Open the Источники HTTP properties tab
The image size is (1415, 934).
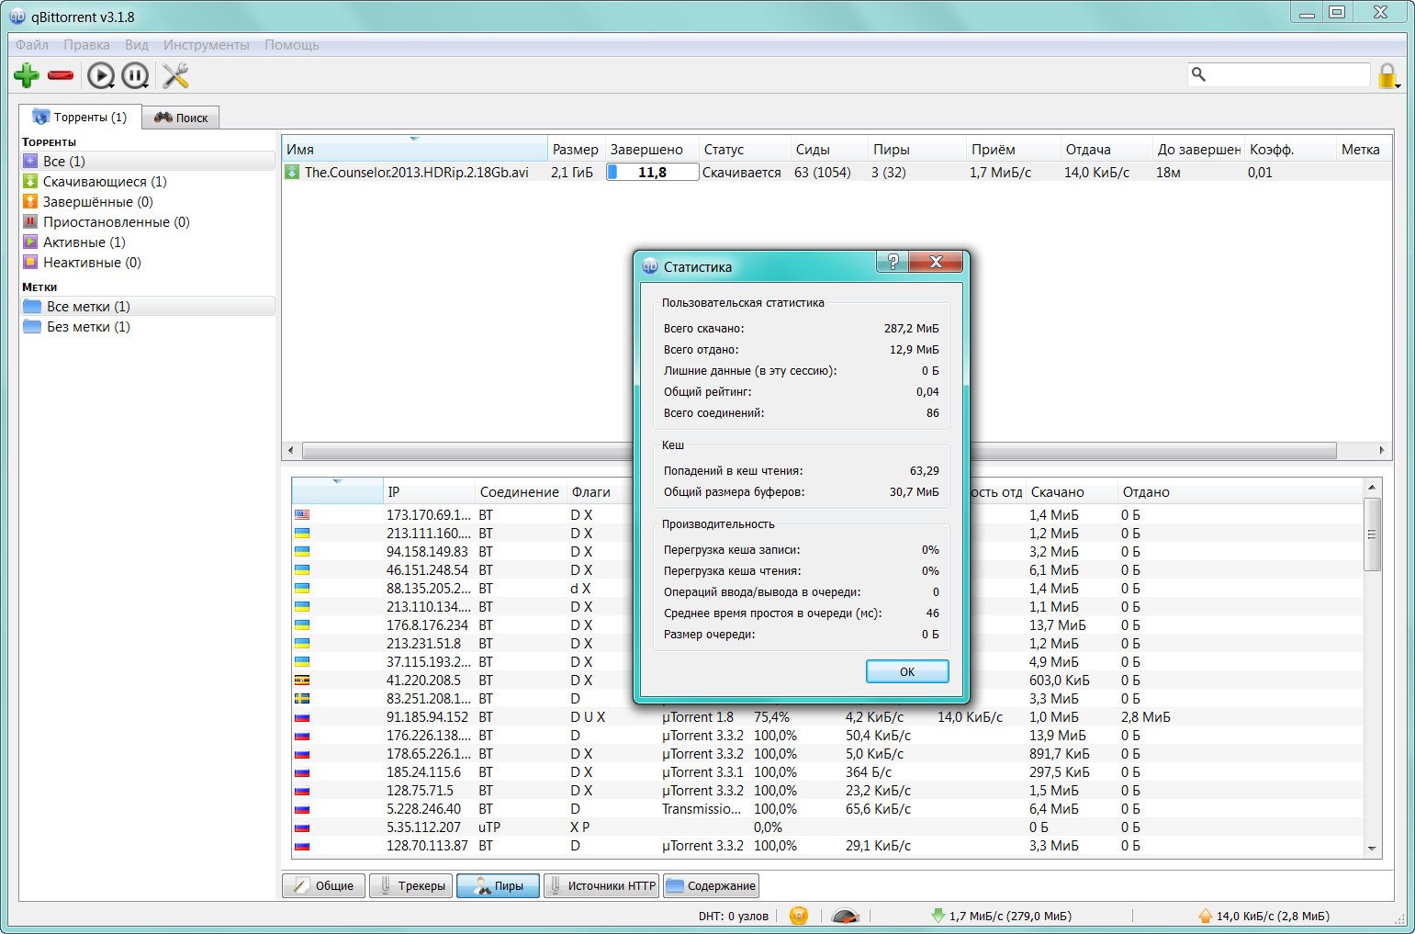[x=601, y=885]
